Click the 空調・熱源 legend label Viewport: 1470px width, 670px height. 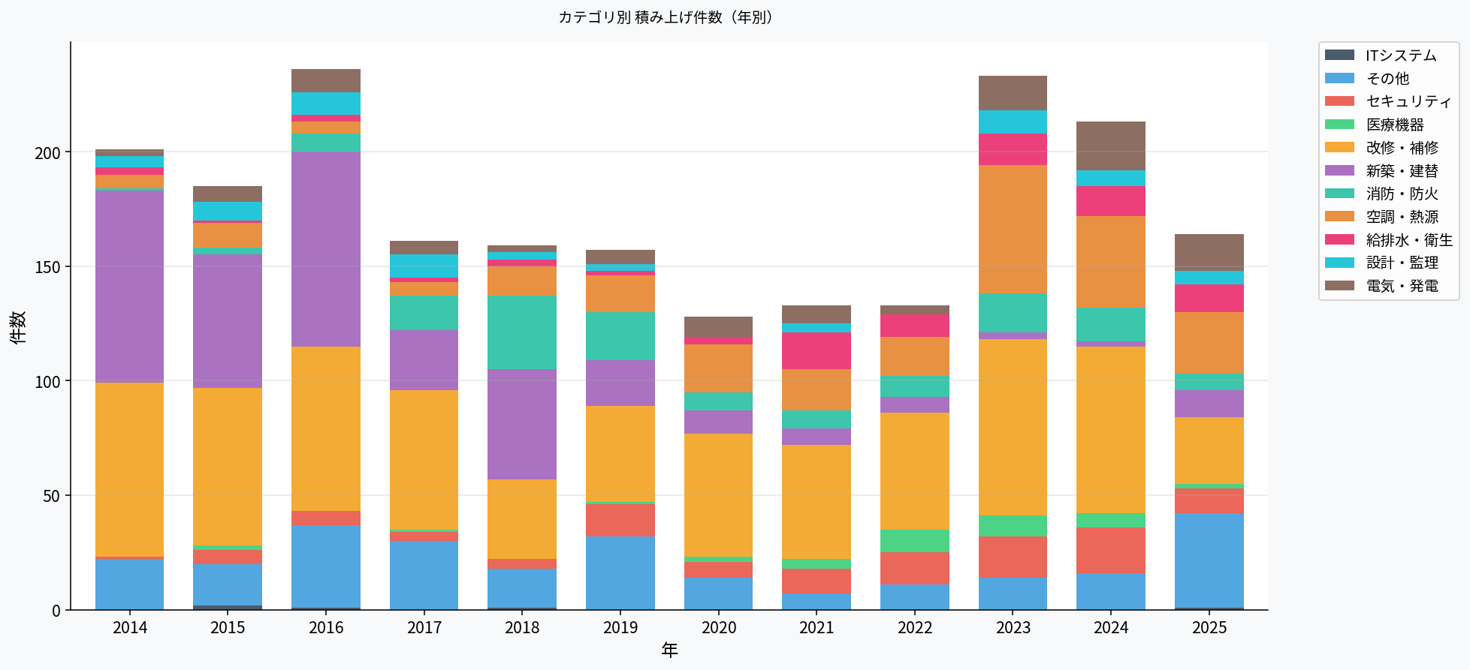pos(1402,216)
